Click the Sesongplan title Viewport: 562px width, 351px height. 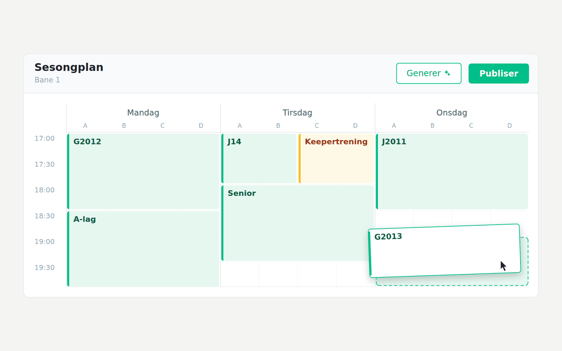click(x=69, y=67)
